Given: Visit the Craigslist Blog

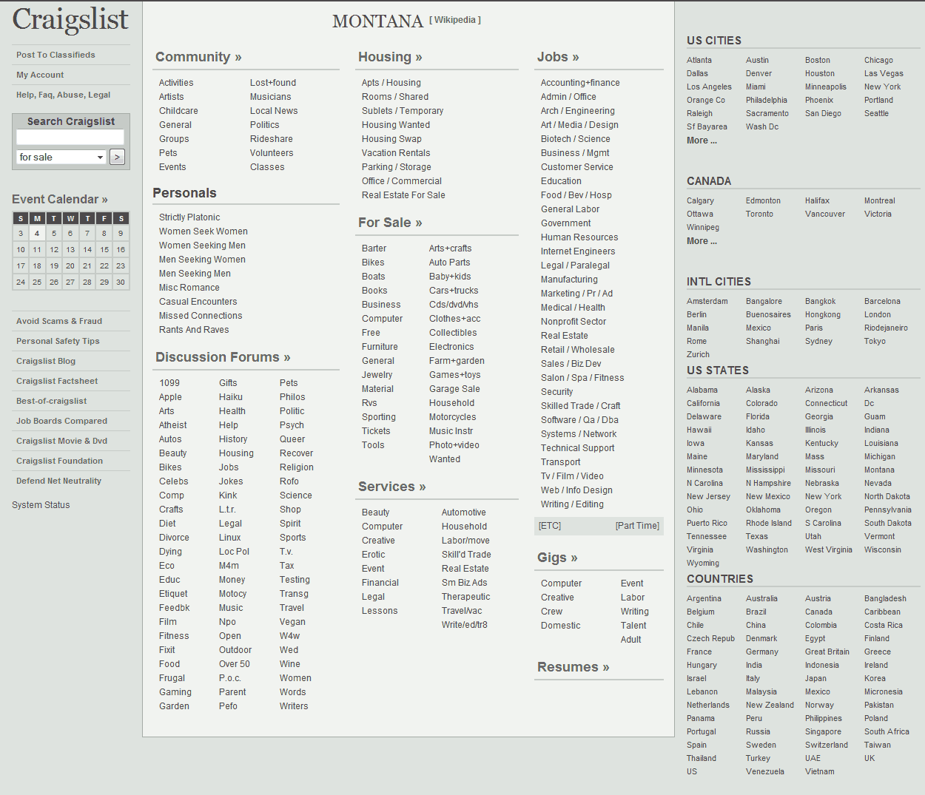Looking at the screenshot, I should pos(46,361).
